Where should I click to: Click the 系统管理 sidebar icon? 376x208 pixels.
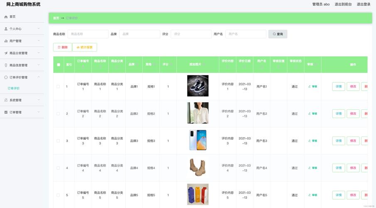[x=6, y=100]
